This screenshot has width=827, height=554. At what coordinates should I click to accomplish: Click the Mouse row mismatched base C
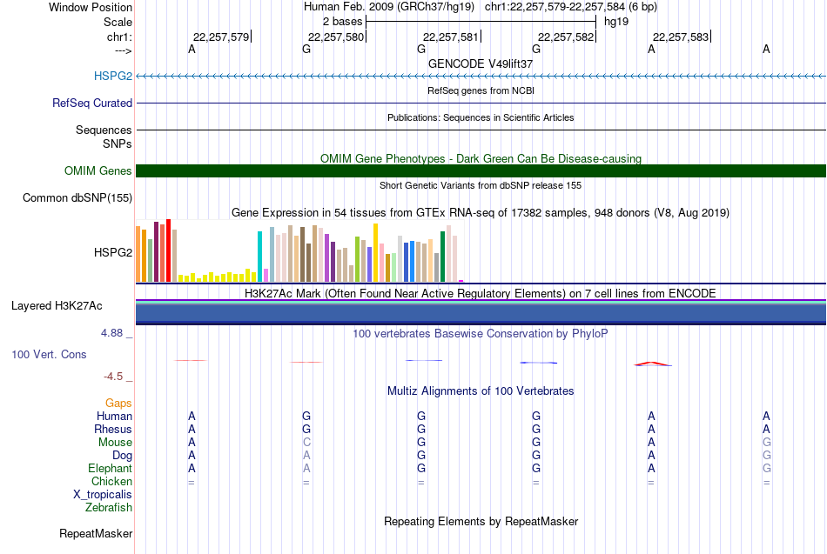tap(306, 443)
